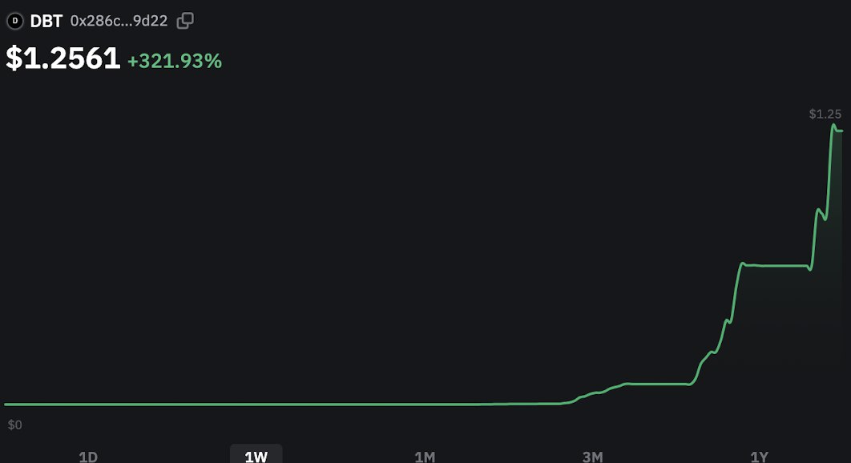Switch chart to 1D timeframe
Viewport: 851px width, 463px height.
(x=88, y=456)
